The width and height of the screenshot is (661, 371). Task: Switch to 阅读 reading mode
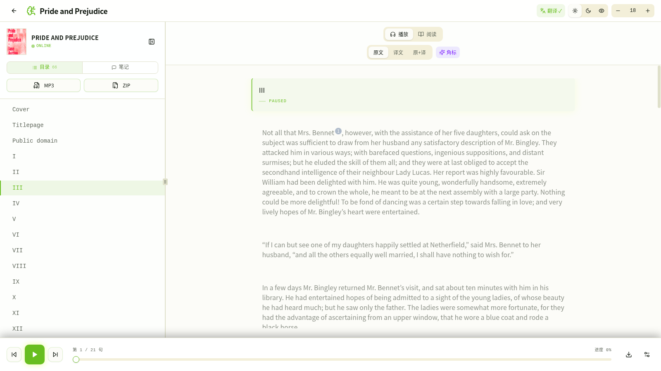click(x=427, y=34)
